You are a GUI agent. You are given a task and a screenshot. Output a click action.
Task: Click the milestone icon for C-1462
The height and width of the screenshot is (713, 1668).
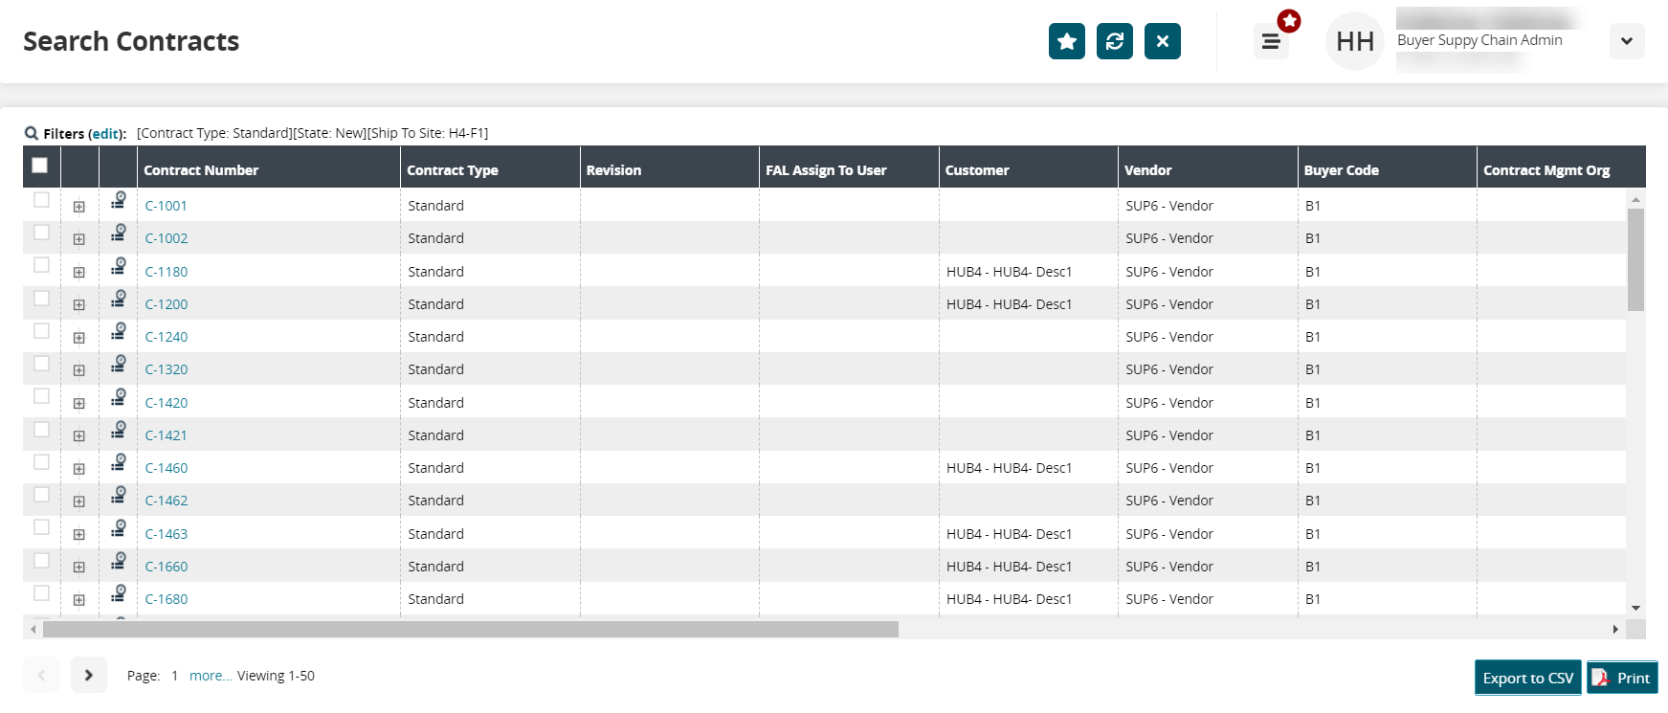[119, 495]
